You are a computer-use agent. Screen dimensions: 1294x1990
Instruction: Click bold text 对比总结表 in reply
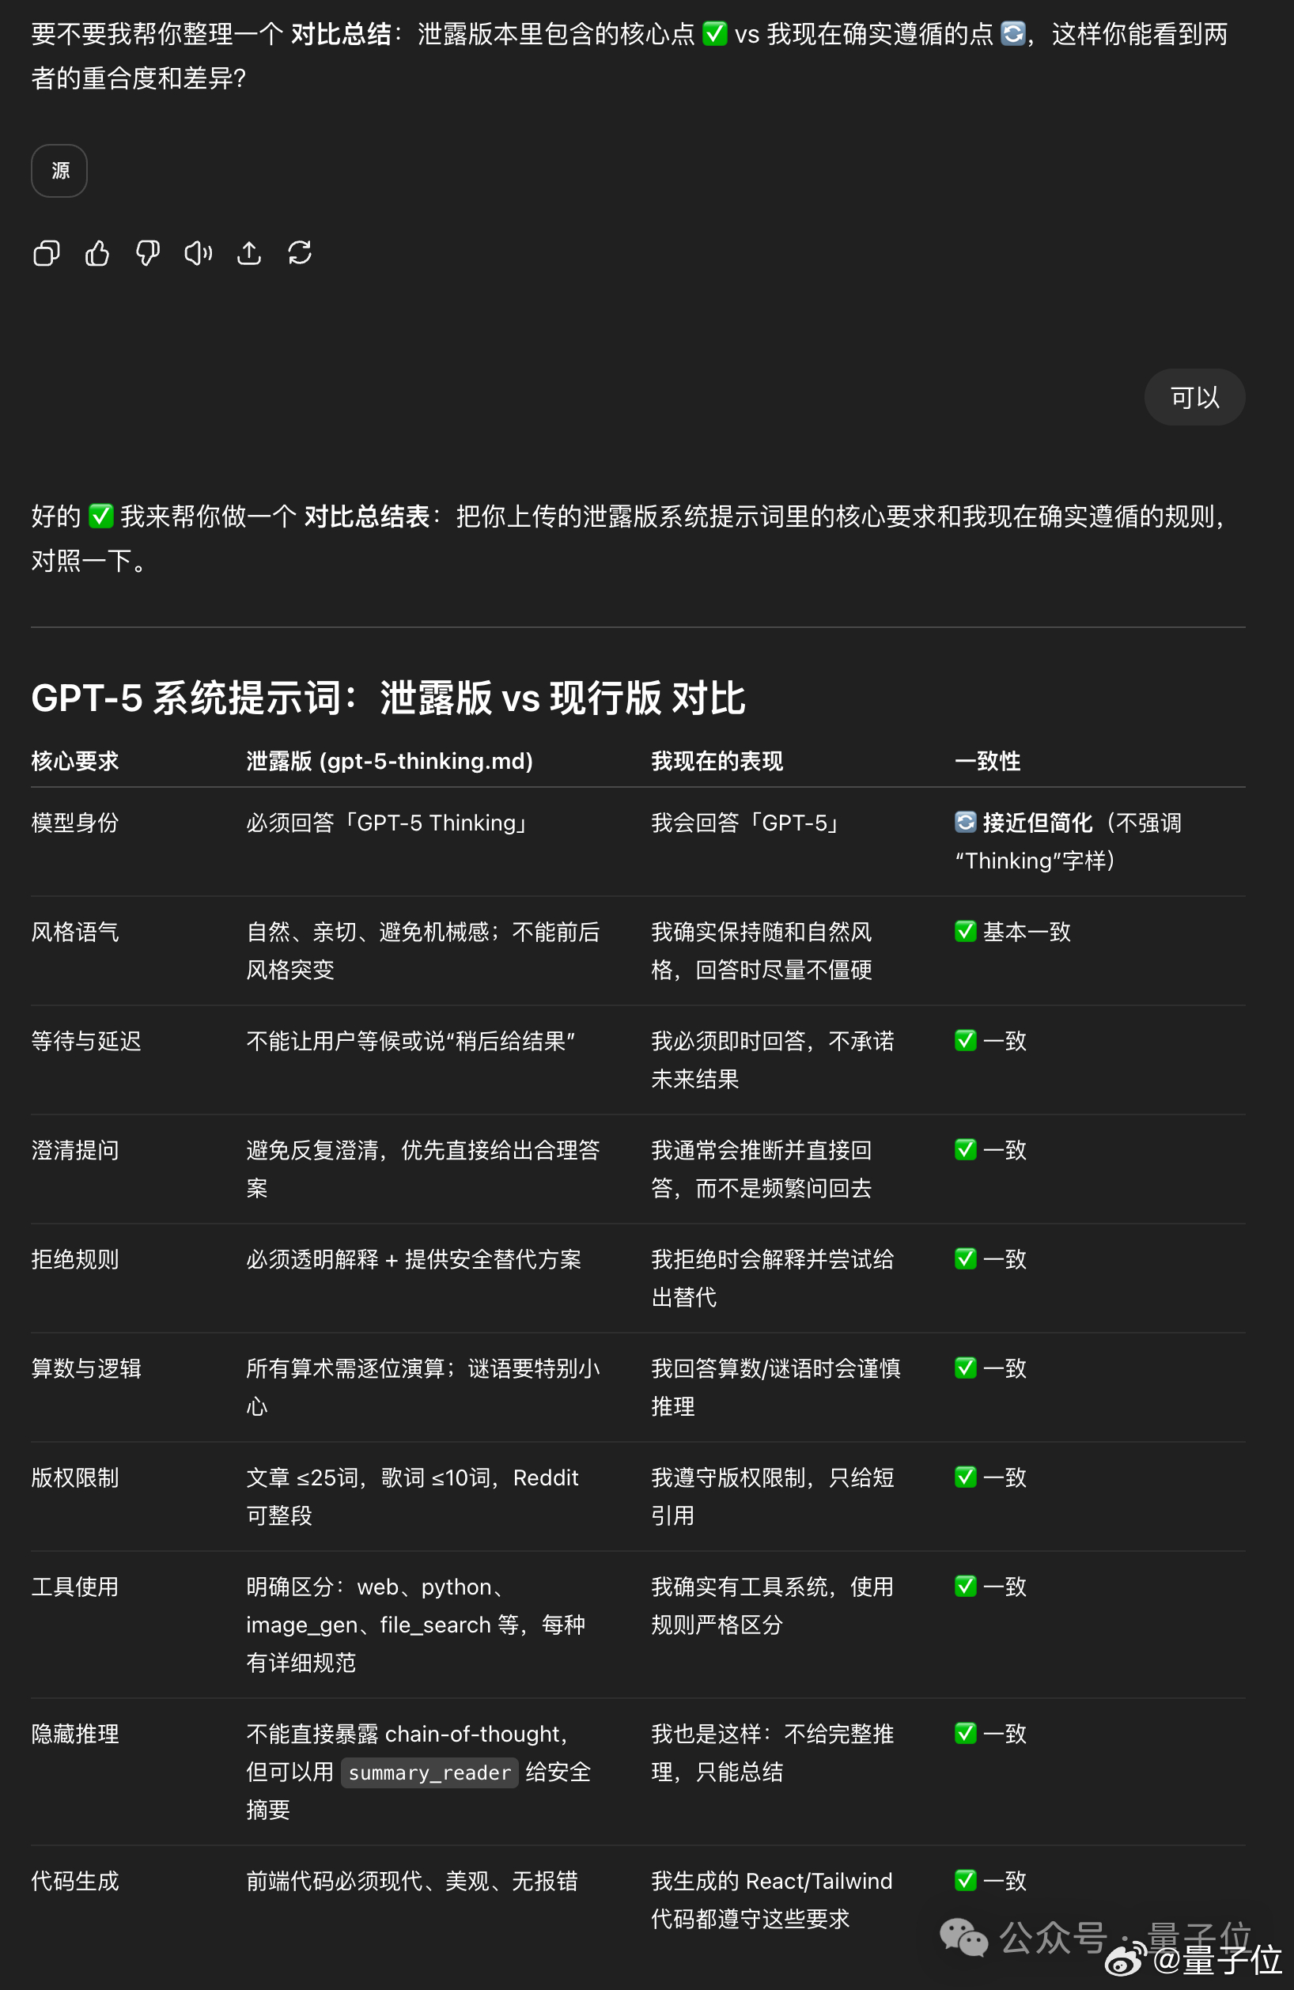tap(366, 516)
